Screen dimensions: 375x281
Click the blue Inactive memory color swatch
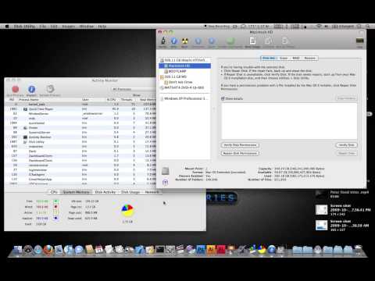click(x=55, y=219)
